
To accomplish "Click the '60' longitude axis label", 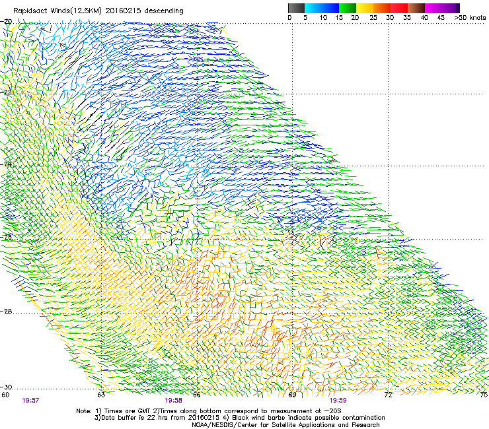I will point(5,395).
